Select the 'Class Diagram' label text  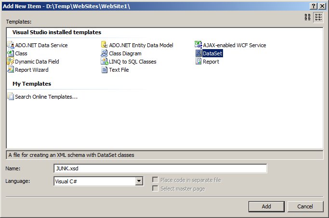click(x=125, y=53)
